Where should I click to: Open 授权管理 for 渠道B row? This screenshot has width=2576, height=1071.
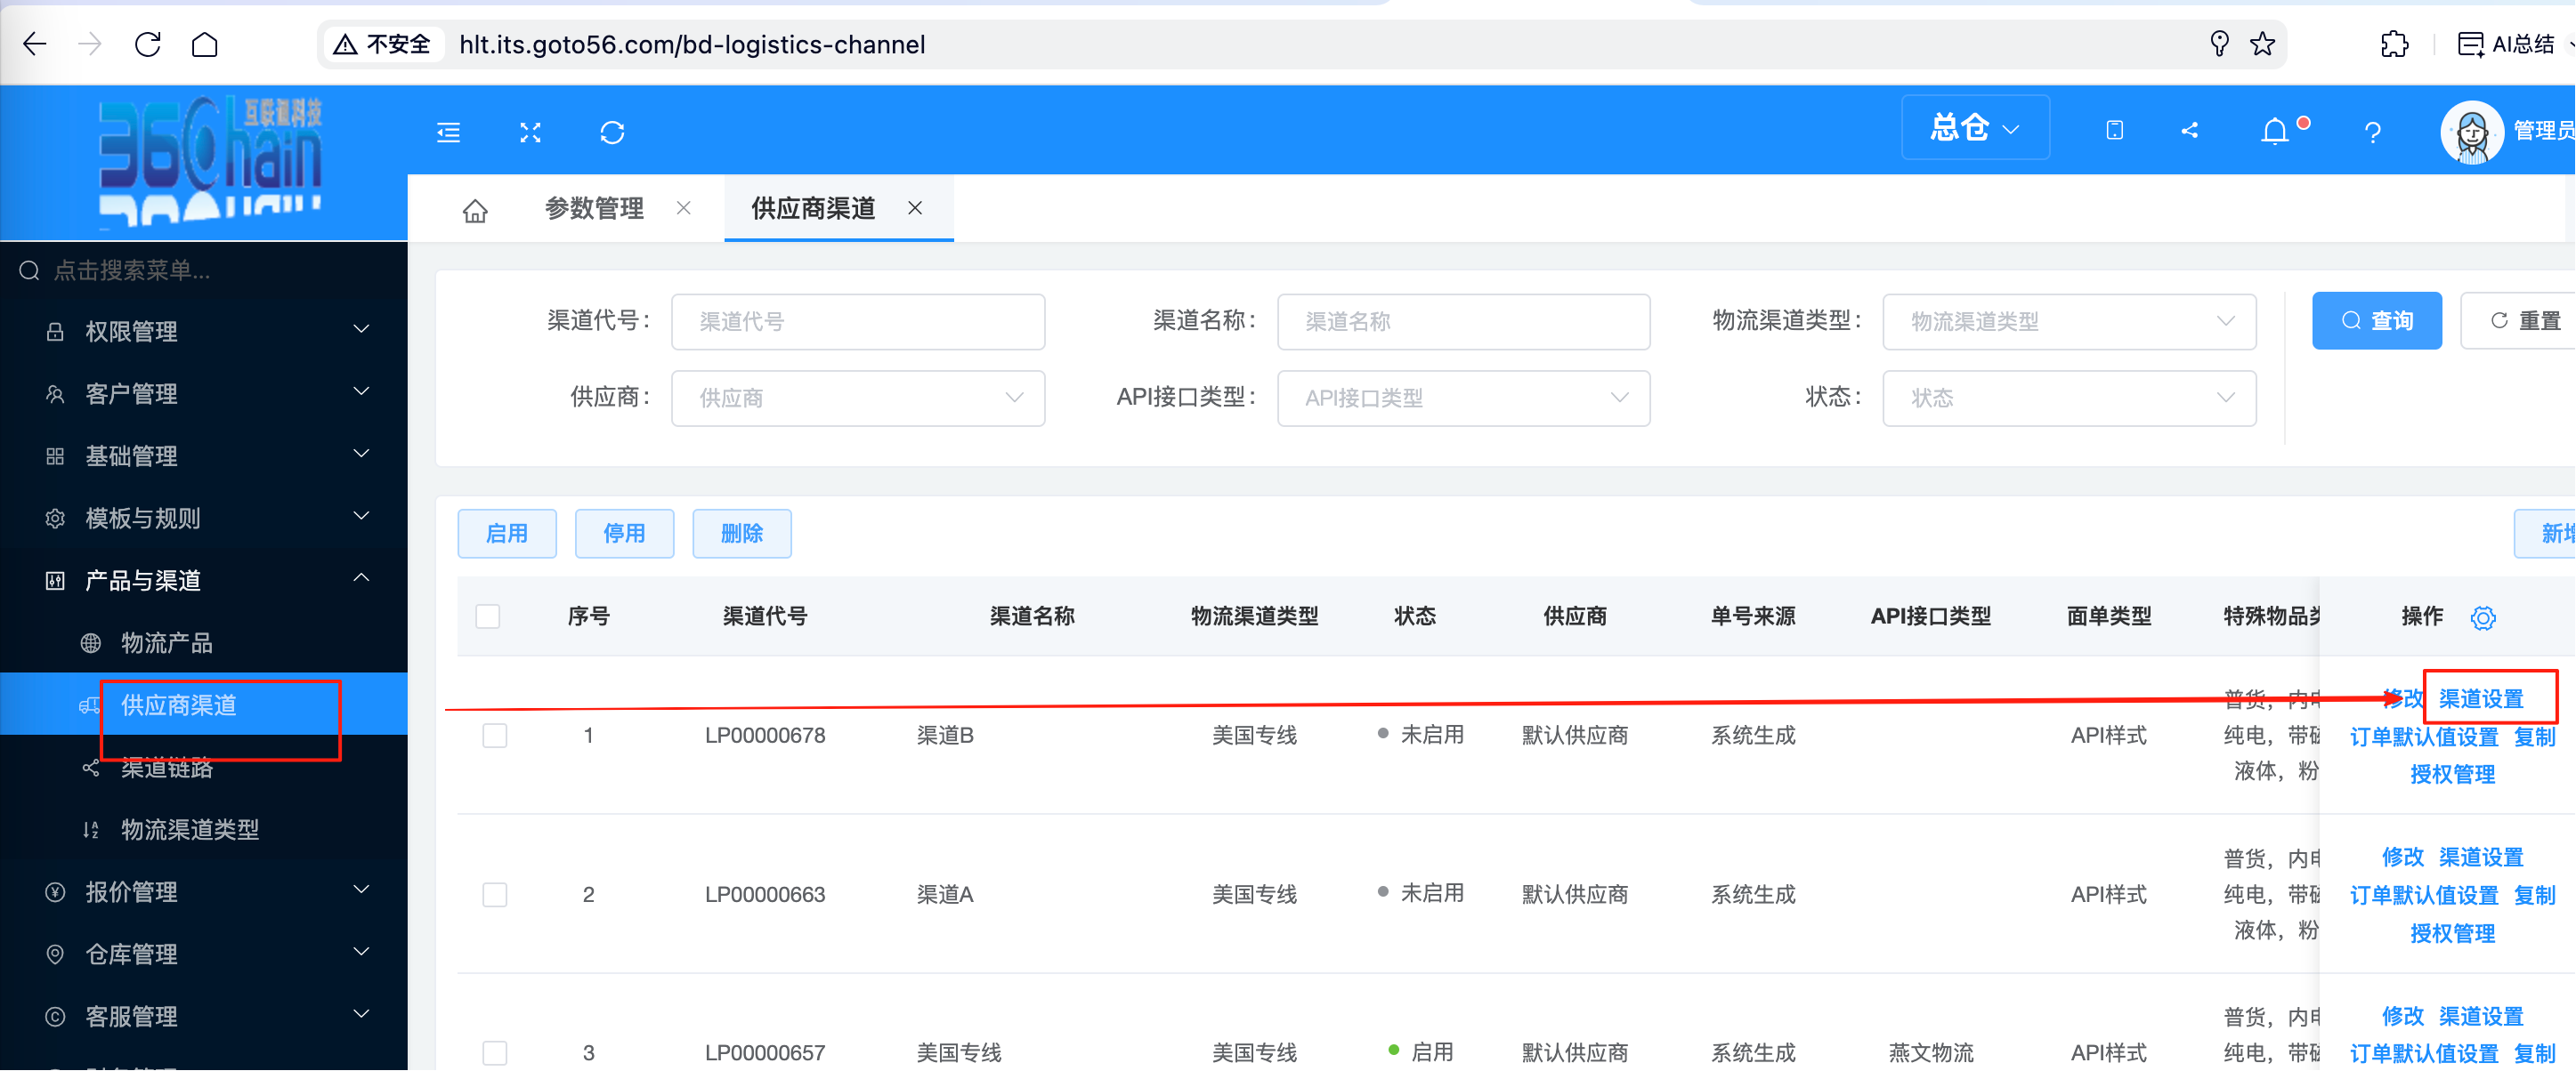[2453, 774]
